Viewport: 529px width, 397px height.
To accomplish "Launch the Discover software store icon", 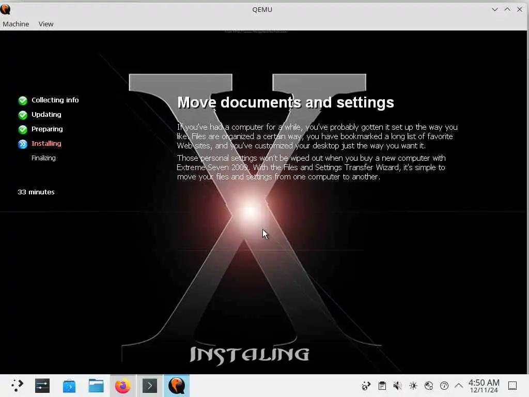I will pyautogui.click(x=69, y=386).
